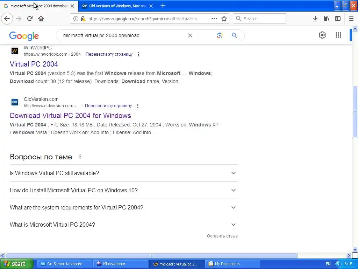Open the Firefox hamburger menu
Screen dimensions: 358x269
click(351, 19)
